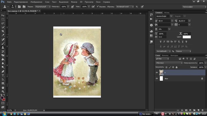This screenshot has width=207, height=116.
Task: Select the Crop tool
Action: click(x=3, y=31)
